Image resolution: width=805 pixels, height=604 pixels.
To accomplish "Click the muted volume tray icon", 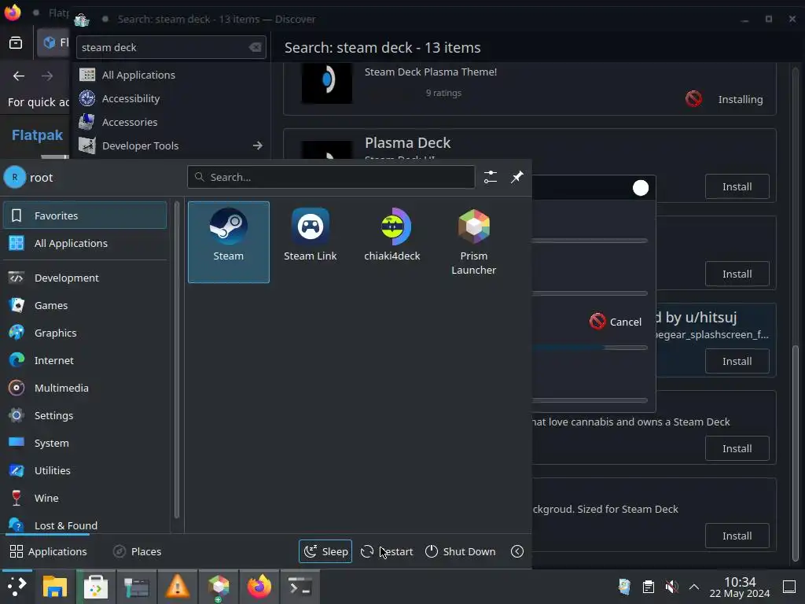I will click(671, 587).
